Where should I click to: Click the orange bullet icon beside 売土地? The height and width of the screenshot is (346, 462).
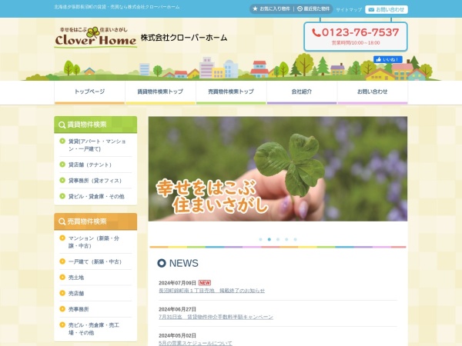pos(62,277)
